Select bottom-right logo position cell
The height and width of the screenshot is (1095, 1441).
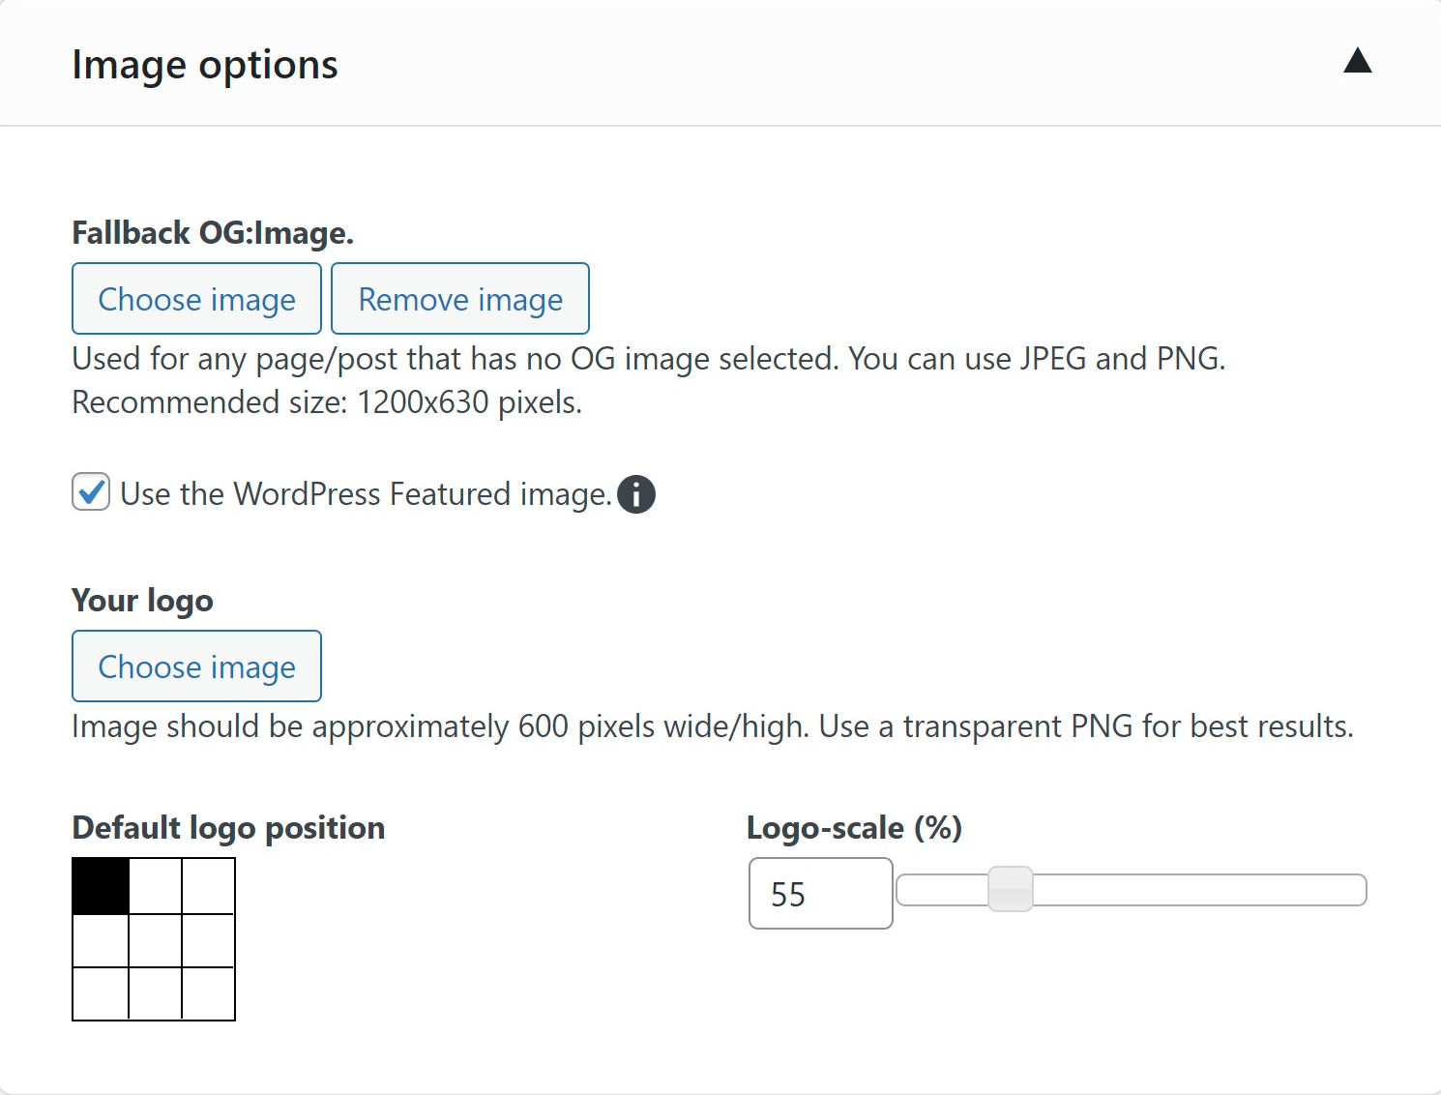208,993
